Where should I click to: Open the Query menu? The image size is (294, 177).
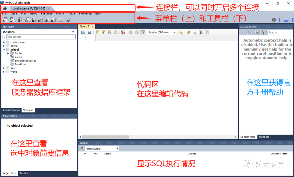pos(33,14)
